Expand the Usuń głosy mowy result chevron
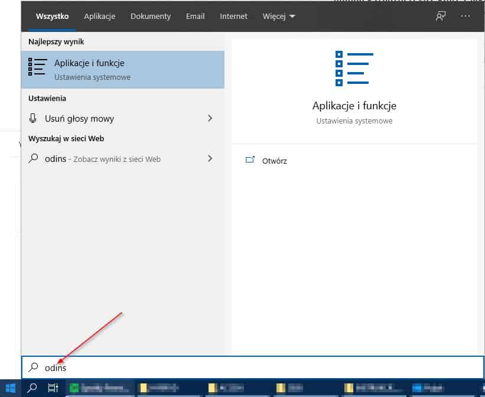 pyautogui.click(x=210, y=118)
